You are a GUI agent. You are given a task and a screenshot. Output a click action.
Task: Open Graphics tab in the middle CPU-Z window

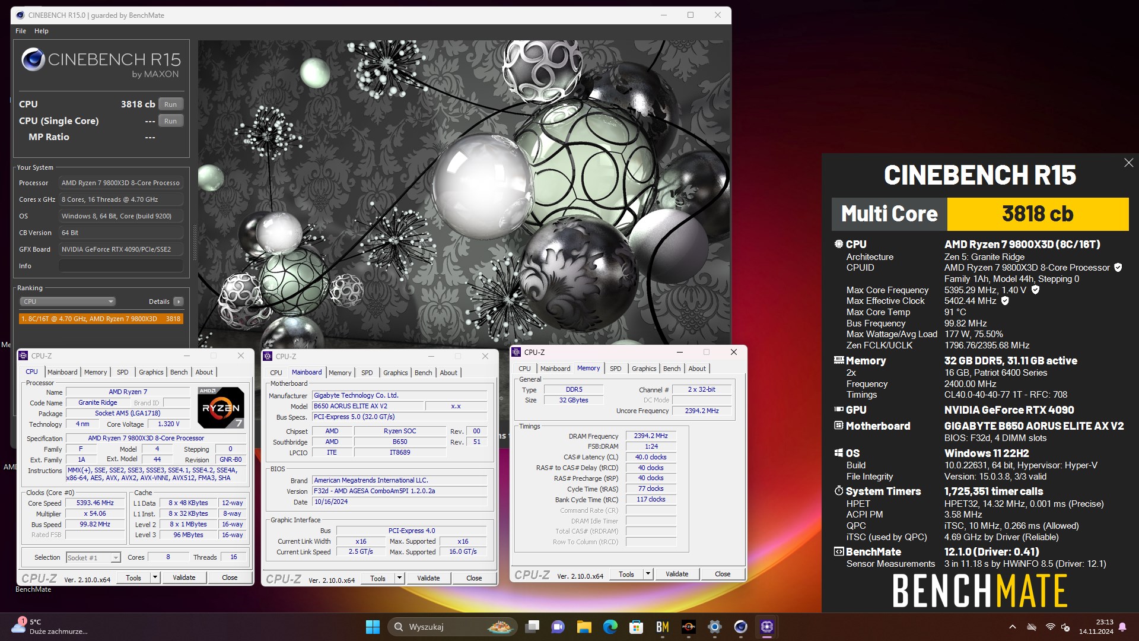coord(395,373)
